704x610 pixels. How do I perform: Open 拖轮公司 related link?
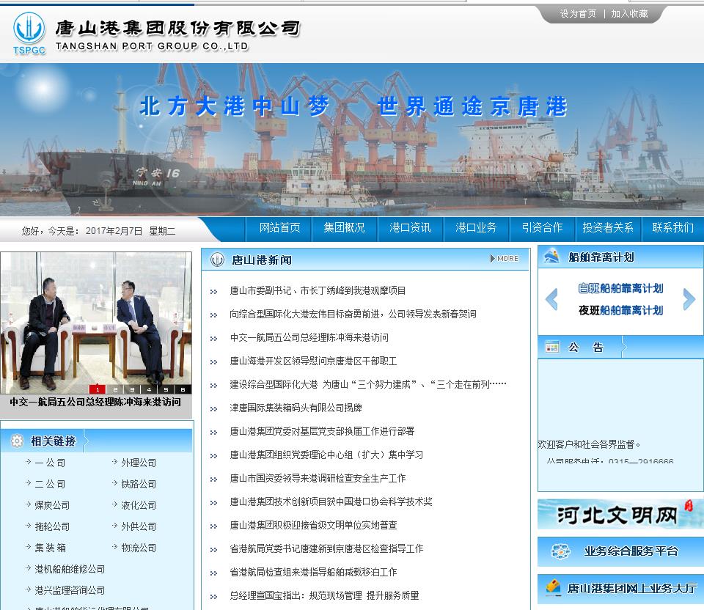click(53, 526)
